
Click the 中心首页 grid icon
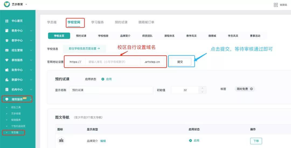click(7, 21)
